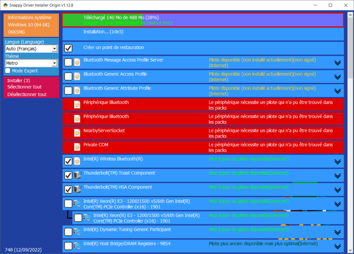Screen dimensions: 354x254
Task: Expand Bluetooth Generic Access Profile row chevron
Action: [337, 77]
